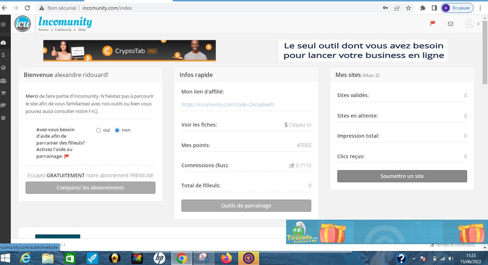Open the affiliate link incomunity.com?code=24cip8wkfz
Image resolution: width=488 pixels, height=265 pixels.
tap(228, 105)
